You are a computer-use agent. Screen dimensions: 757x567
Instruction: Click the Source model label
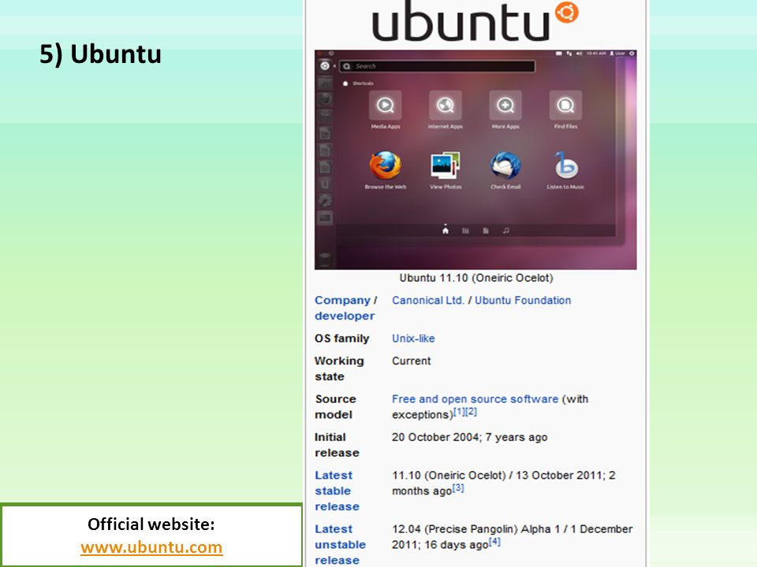[x=336, y=407]
